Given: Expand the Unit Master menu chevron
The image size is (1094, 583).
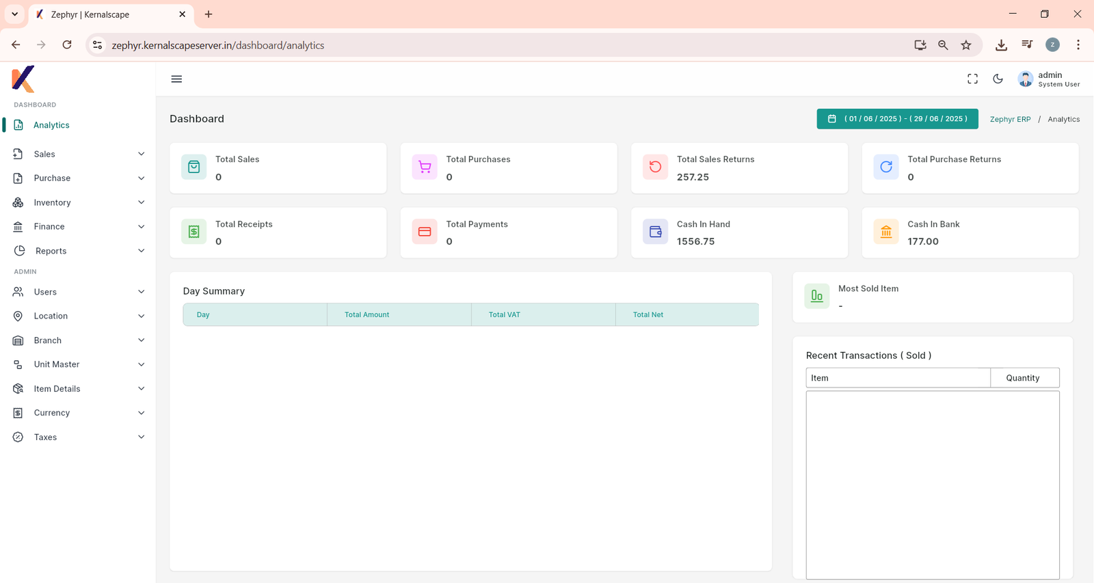Looking at the screenshot, I should point(142,364).
